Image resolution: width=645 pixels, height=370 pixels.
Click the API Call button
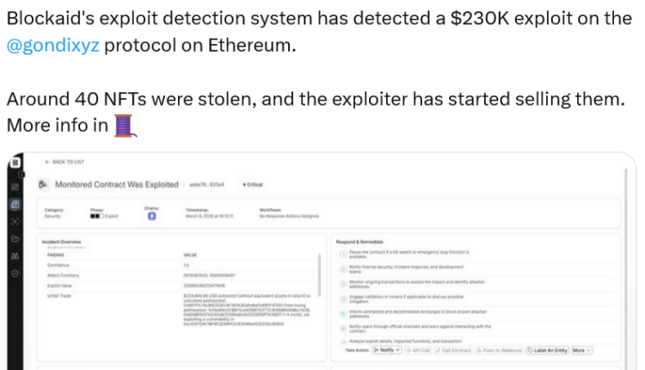[x=415, y=350]
